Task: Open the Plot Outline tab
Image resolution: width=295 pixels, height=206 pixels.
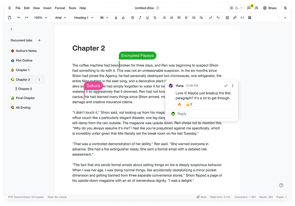Action: tap(26, 60)
